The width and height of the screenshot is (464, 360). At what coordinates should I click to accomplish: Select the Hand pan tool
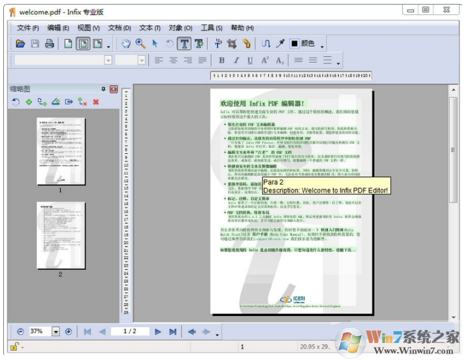click(126, 44)
